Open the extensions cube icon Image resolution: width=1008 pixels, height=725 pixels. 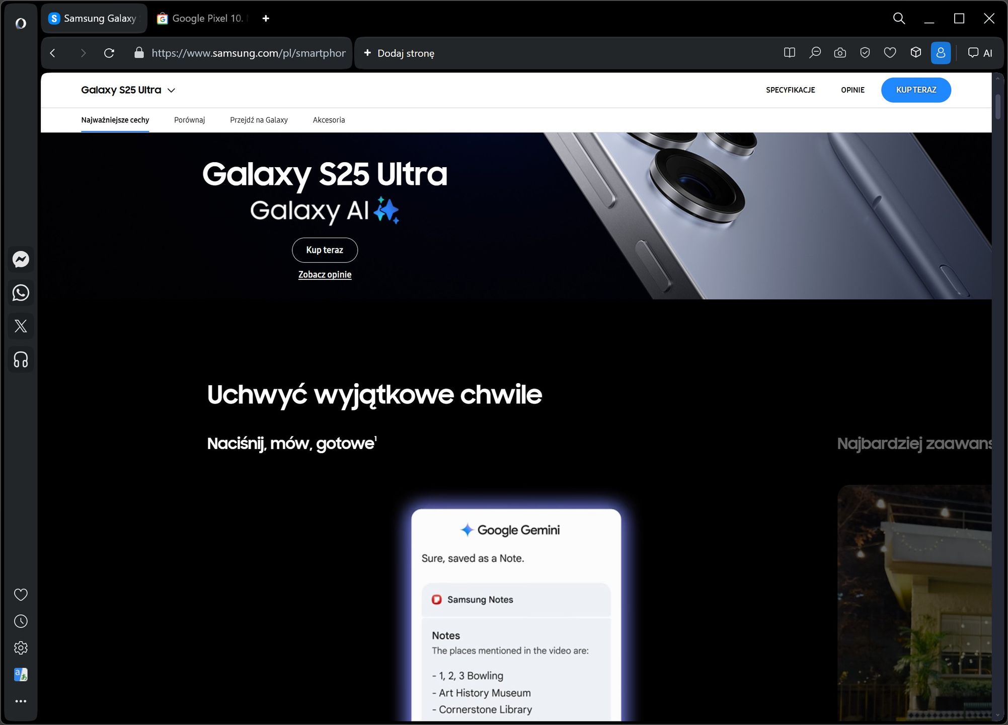click(x=916, y=53)
